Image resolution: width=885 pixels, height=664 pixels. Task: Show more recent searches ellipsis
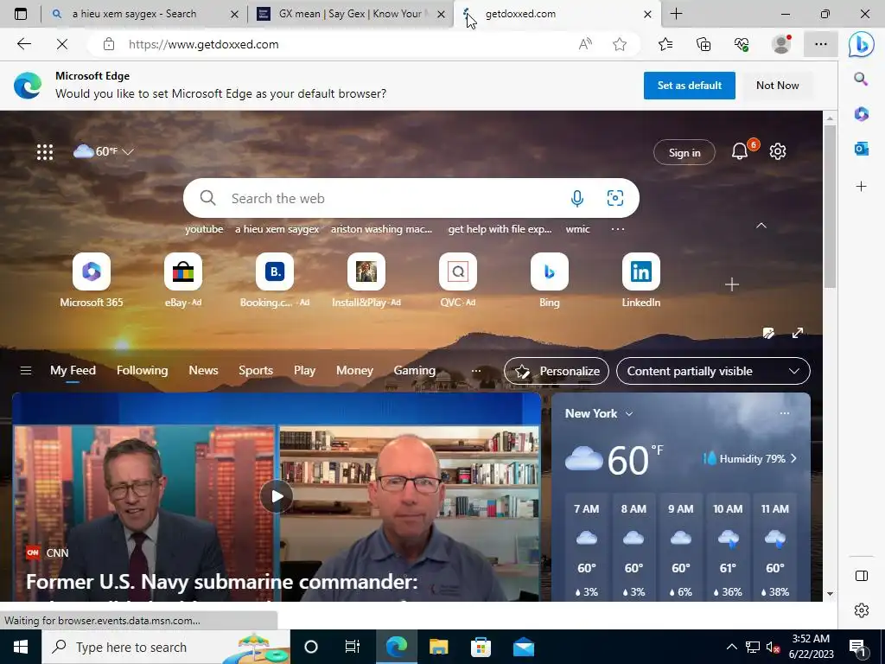click(x=617, y=229)
